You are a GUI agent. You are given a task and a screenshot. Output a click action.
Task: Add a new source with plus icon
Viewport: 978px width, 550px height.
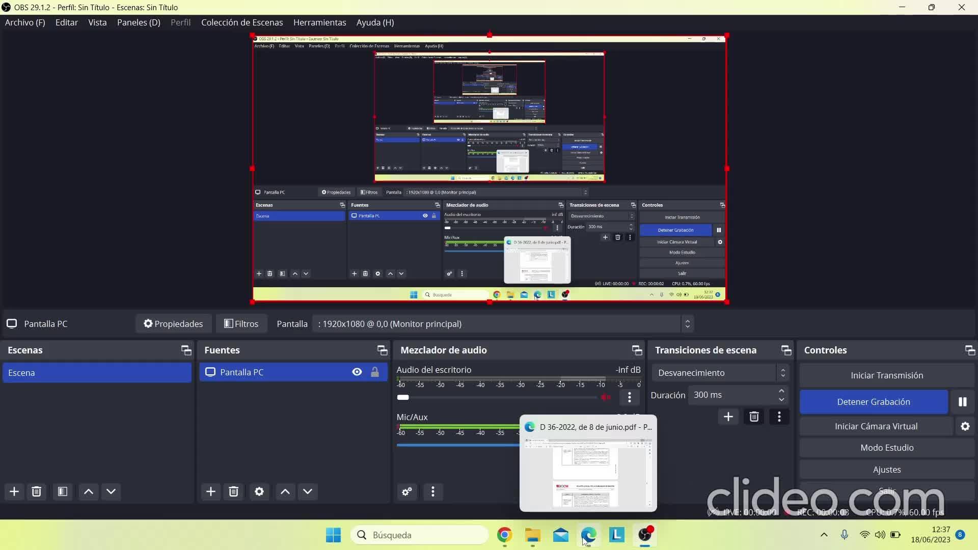(x=210, y=491)
